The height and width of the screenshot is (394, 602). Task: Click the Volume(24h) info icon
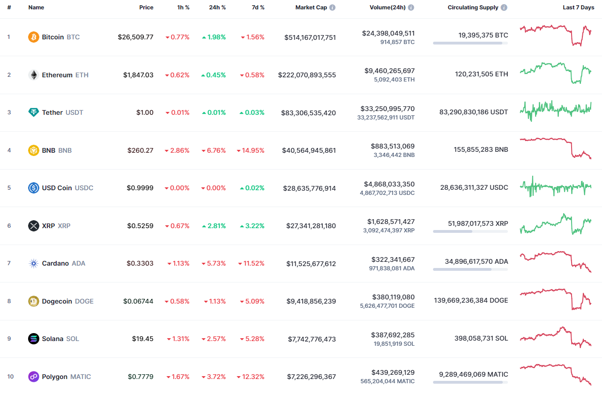pyautogui.click(x=411, y=7)
